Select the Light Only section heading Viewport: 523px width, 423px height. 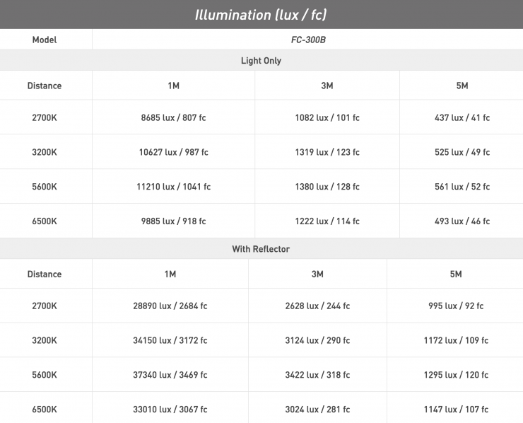261,61
